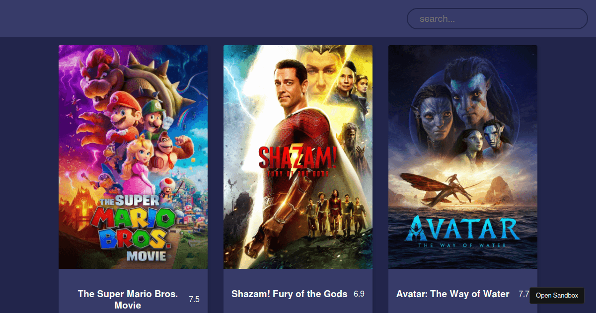
Task: Click Donkey Kong on the Mario poster
Action: (170, 152)
